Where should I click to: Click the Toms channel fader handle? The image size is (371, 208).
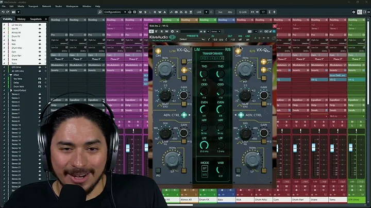pos(332,148)
